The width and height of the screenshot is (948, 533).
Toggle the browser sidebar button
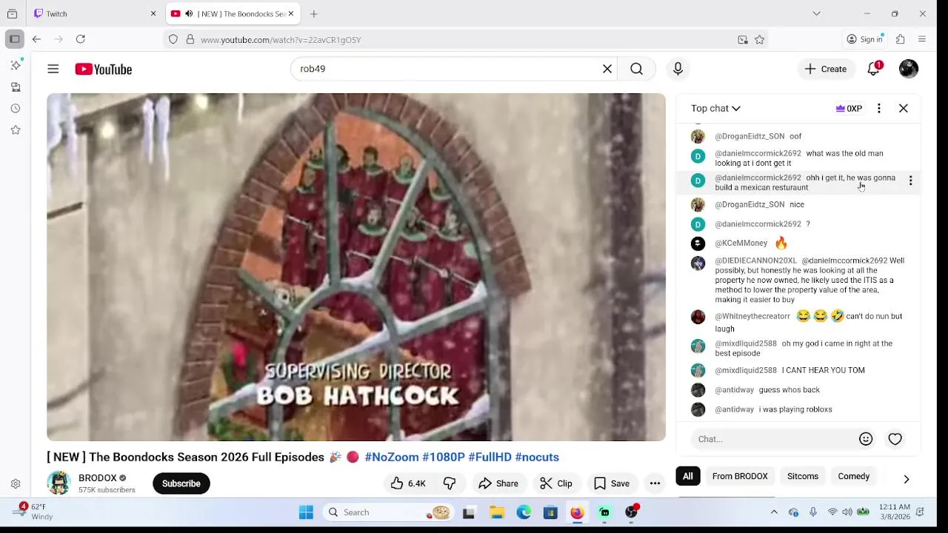click(14, 39)
